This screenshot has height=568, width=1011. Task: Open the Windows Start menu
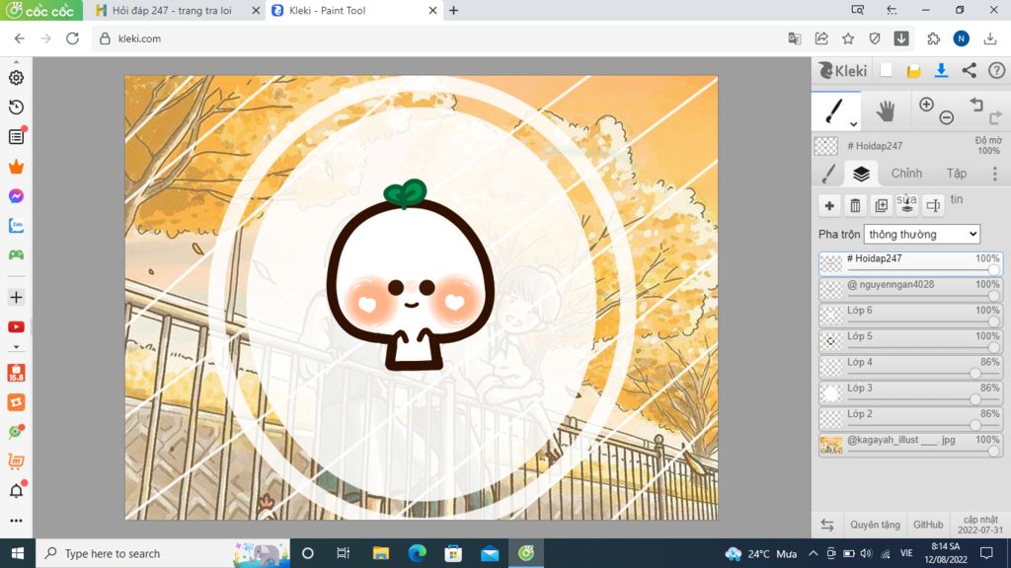coord(18,553)
